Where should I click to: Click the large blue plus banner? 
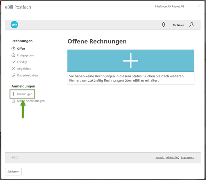[131, 61]
